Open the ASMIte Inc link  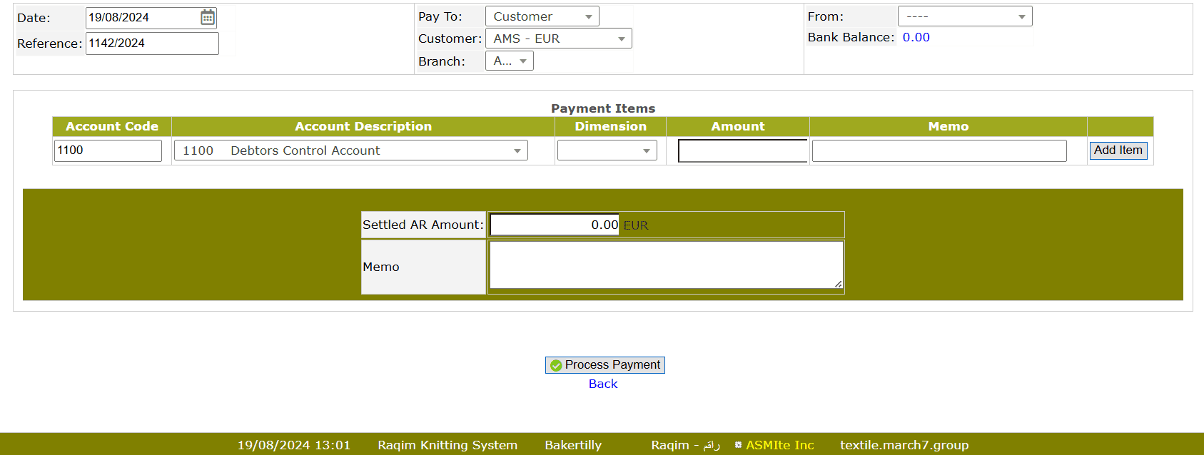tap(779, 445)
